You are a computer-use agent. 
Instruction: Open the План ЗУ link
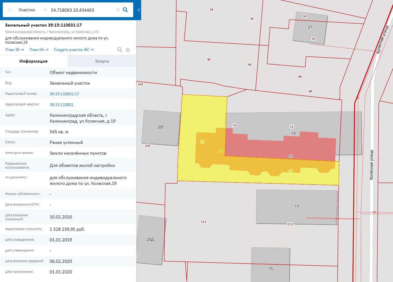click(14, 50)
